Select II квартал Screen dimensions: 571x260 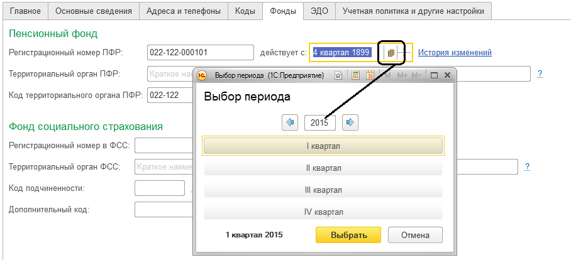(323, 168)
